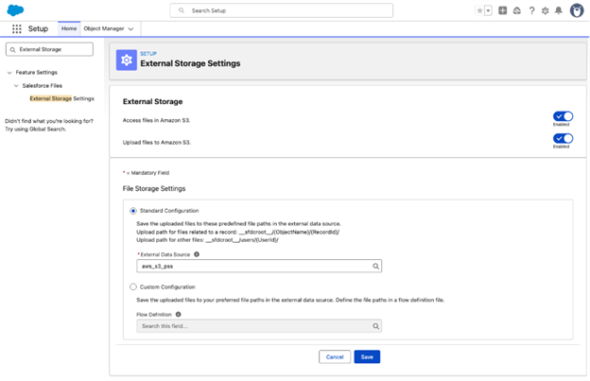The image size is (590, 381).
Task: Open the App Launcher grid icon
Action: click(x=16, y=29)
